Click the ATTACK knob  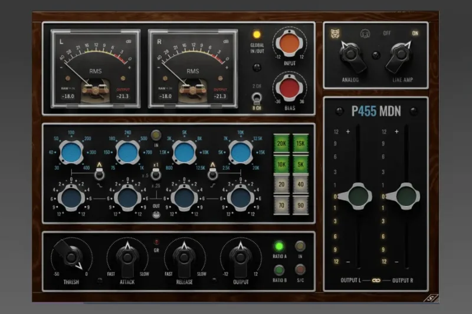127,258
